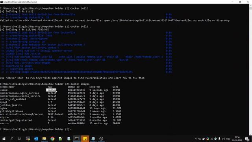The height and width of the screenshot is (142, 252).
Task: Click the 2.96GB size value
Action: pos(117,111)
